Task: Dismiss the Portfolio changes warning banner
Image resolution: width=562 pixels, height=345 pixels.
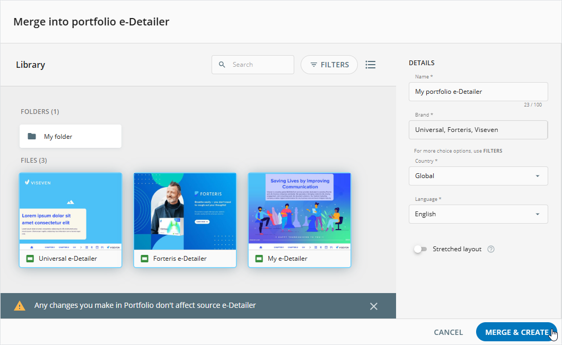Action: click(x=374, y=306)
